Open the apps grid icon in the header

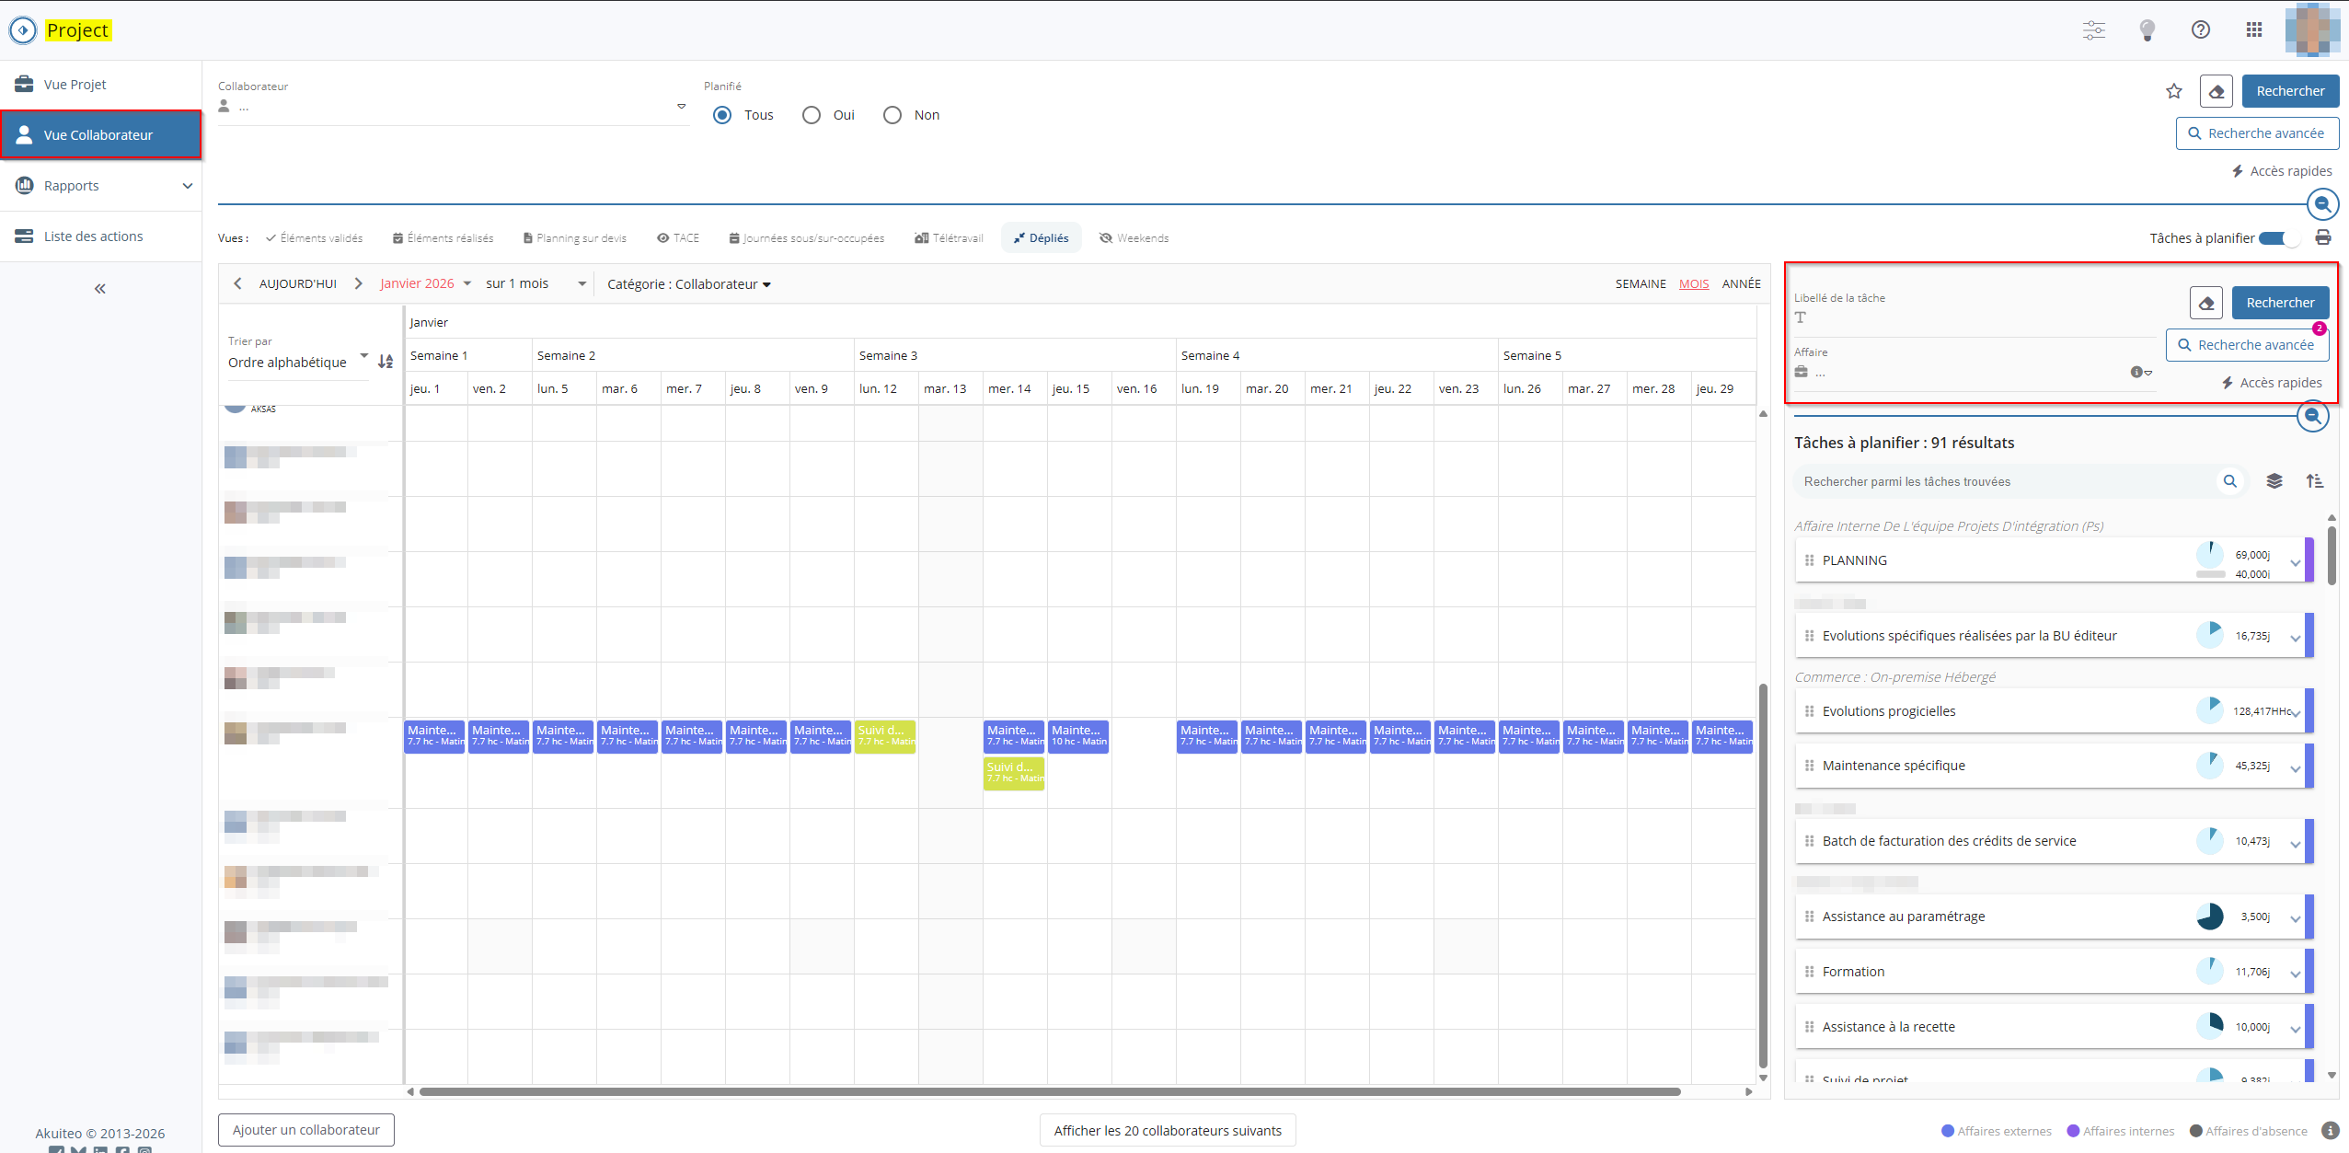click(x=2253, y=30)
